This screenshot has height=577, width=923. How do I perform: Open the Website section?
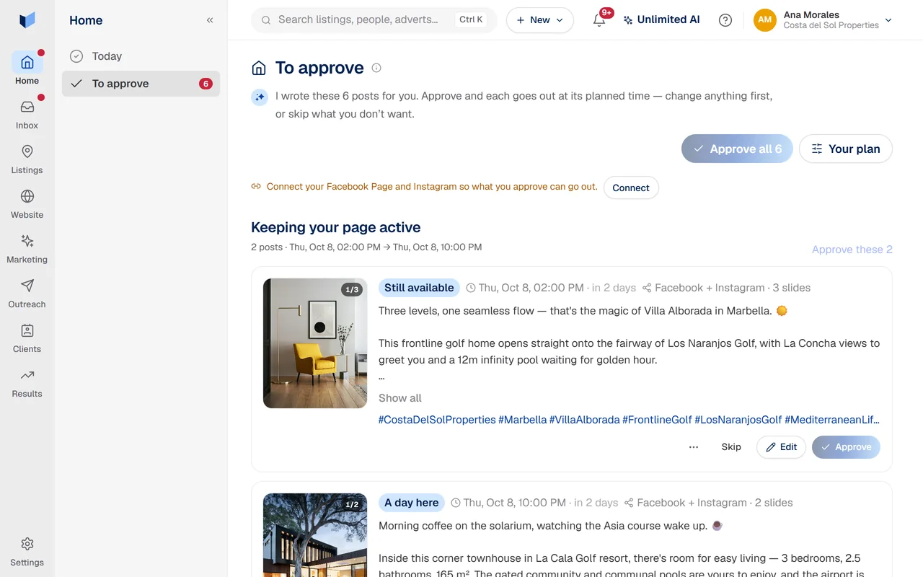pyautogui.click(x=27, y=203)
